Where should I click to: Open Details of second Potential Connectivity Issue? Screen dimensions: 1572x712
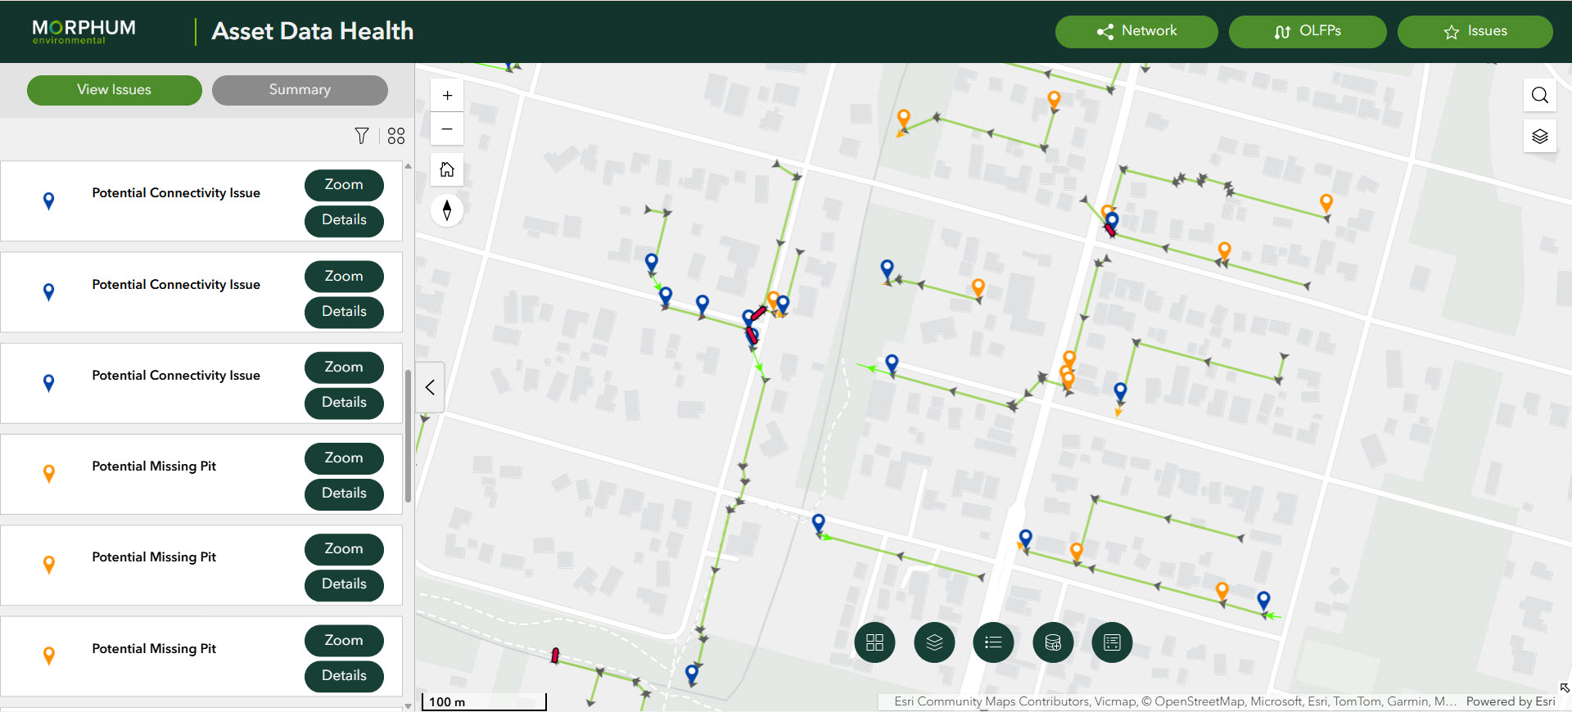(x=344, y=312)
